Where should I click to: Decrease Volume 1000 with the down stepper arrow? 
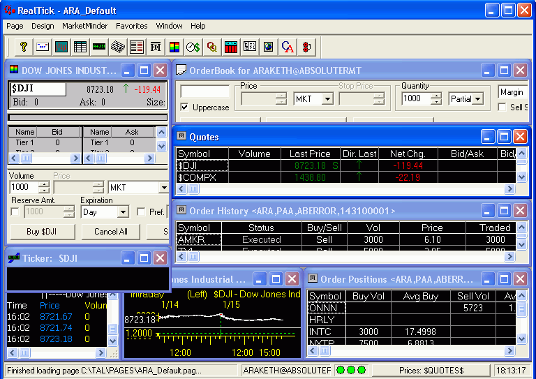click(44, 191)
